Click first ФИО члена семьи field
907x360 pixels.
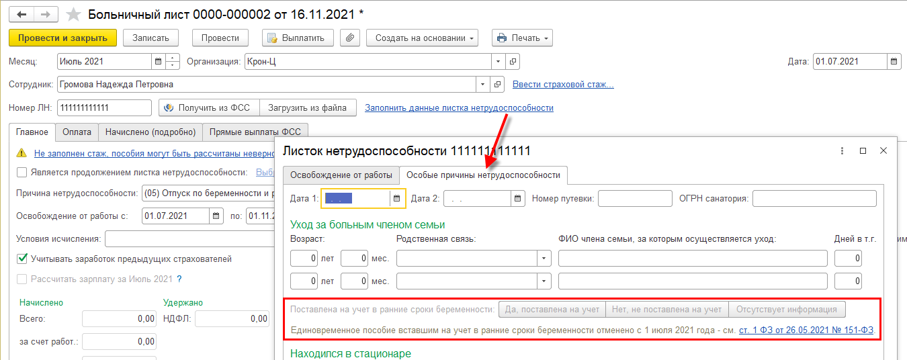point(693,259)
